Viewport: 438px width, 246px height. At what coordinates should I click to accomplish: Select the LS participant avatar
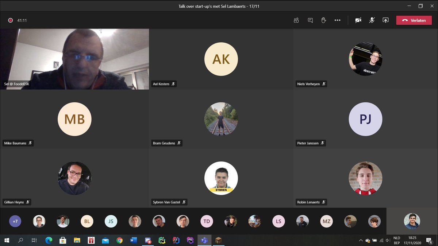[x=278, y=221]
